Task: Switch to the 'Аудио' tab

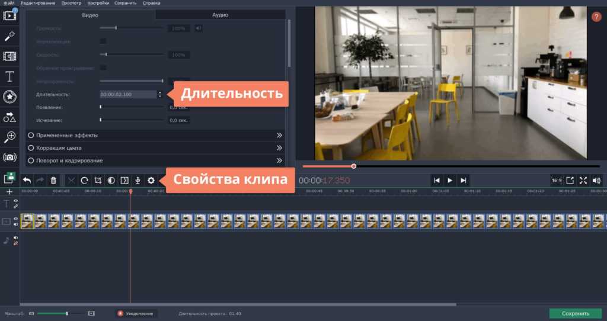Action: coord(220,15)
